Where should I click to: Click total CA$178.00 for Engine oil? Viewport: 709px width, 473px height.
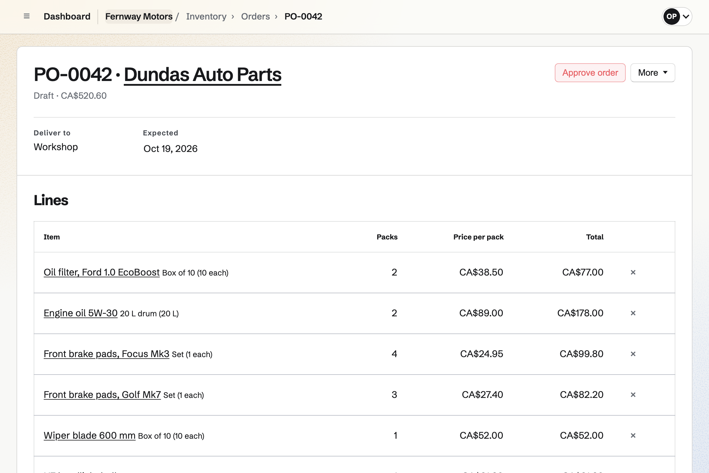pos(580,313)
